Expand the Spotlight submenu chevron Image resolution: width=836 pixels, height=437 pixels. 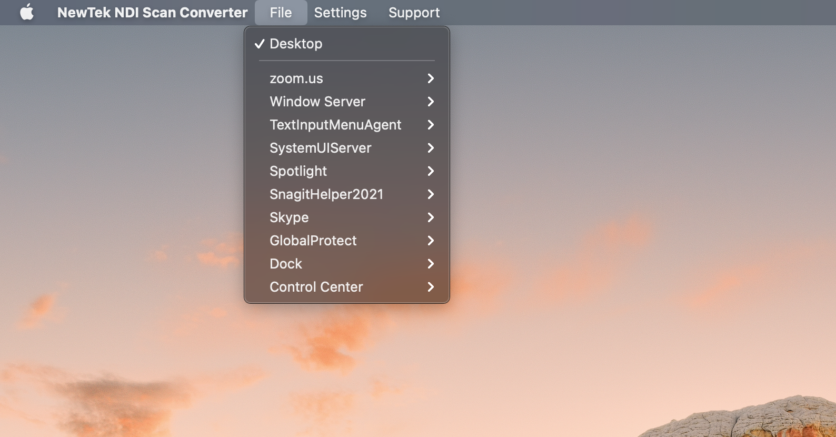(430, 171)
